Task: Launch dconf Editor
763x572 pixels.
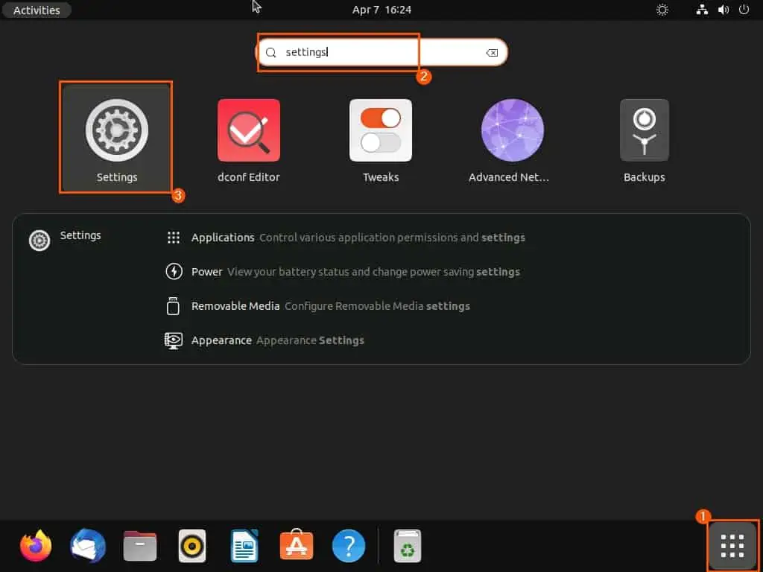Action: [x=248, y=130]
